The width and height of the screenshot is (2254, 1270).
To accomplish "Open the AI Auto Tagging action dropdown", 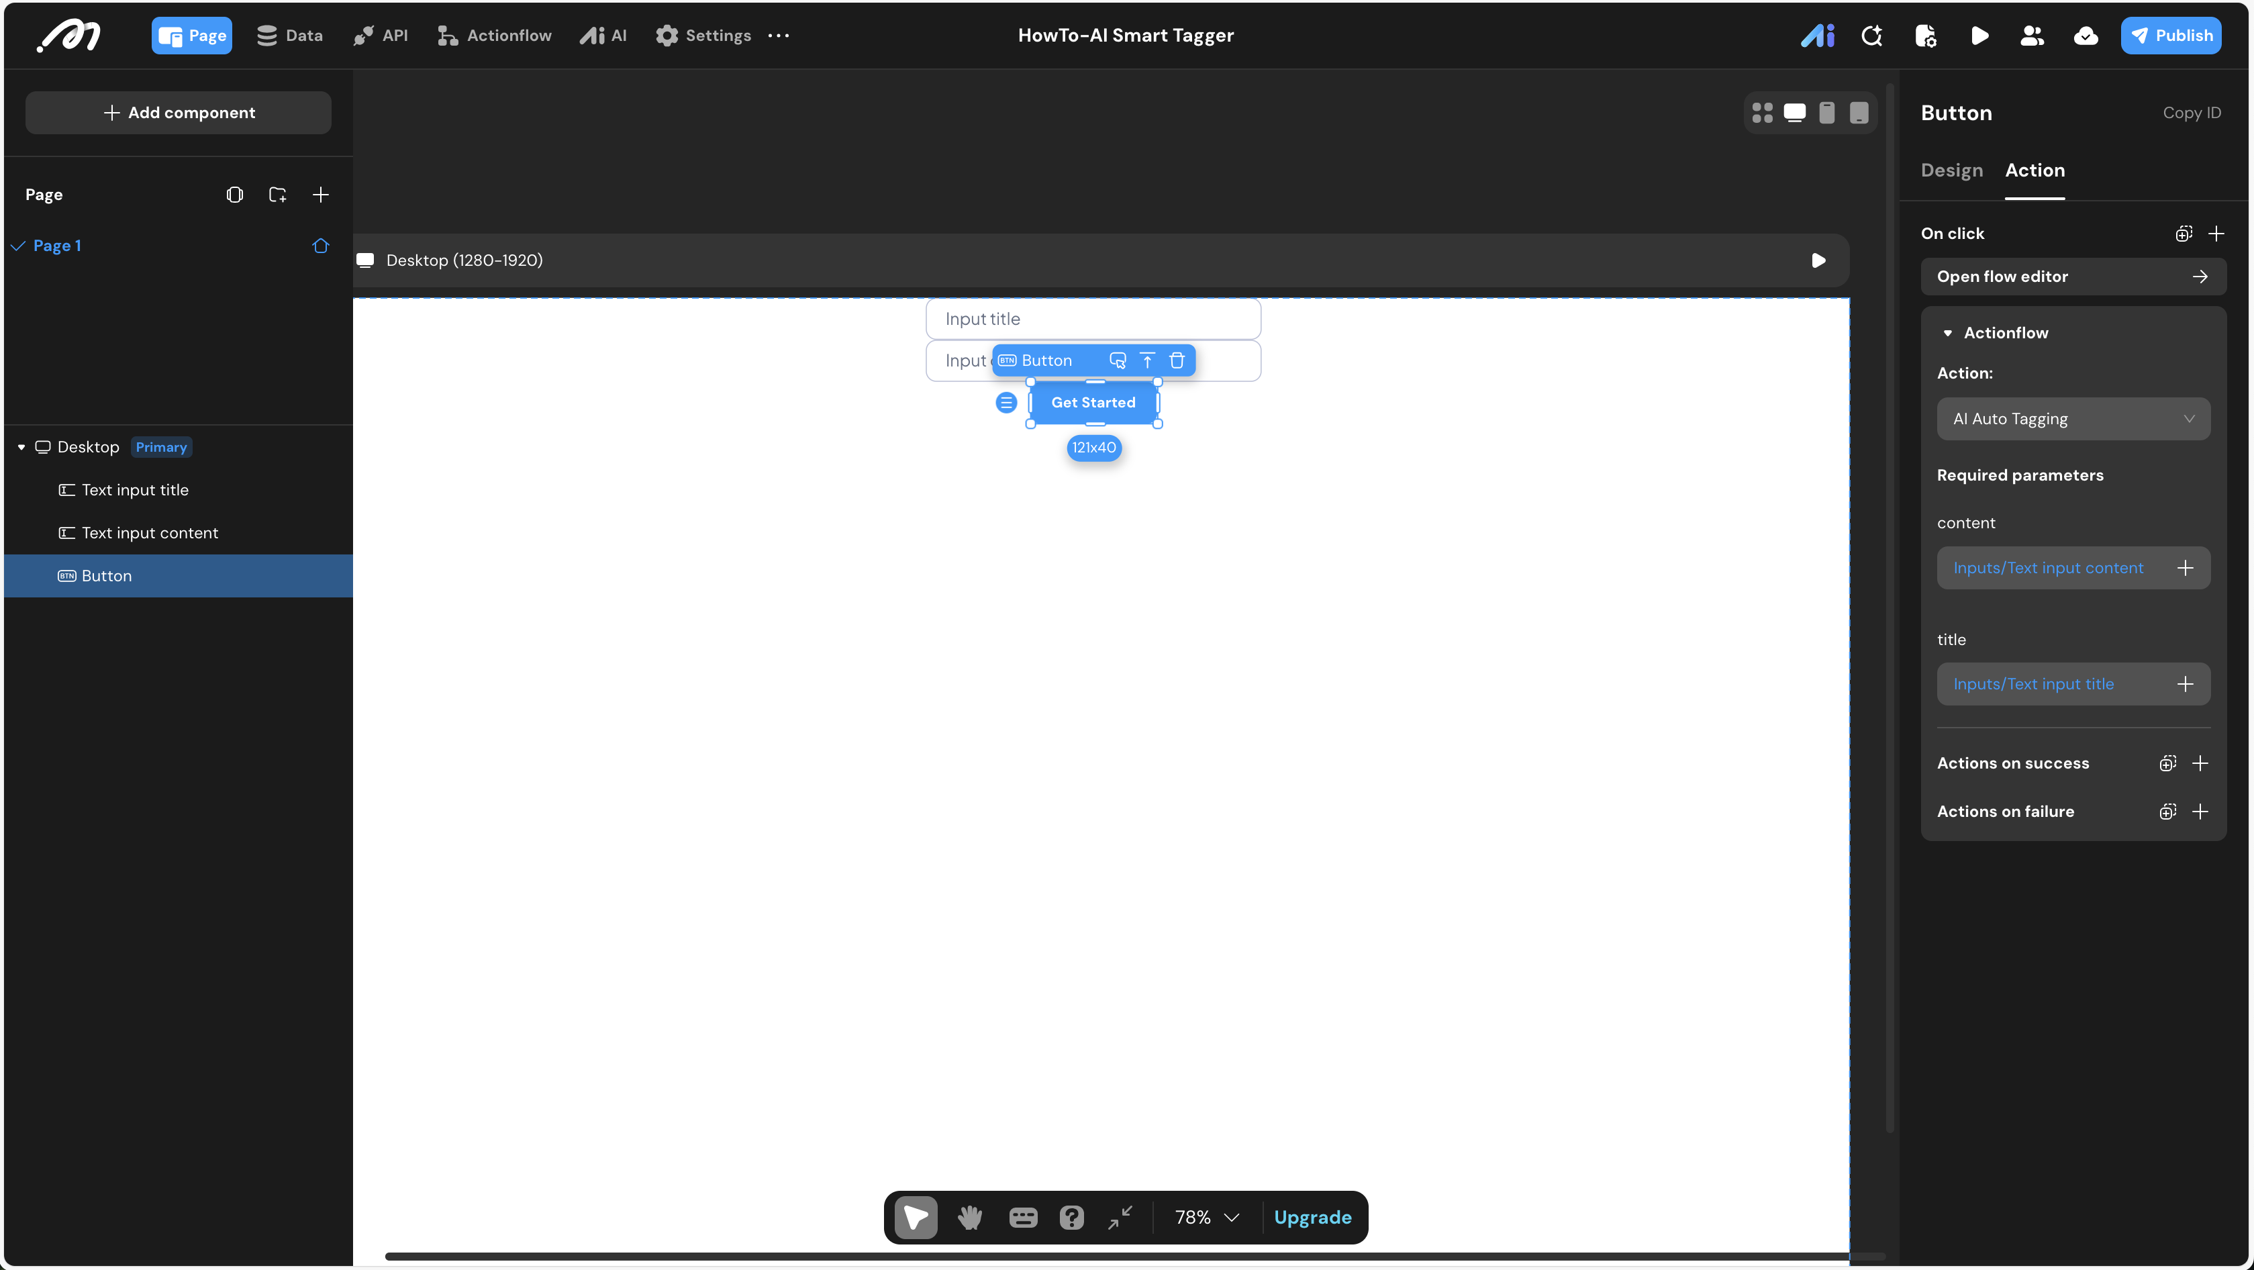I will pos(2073,418).
